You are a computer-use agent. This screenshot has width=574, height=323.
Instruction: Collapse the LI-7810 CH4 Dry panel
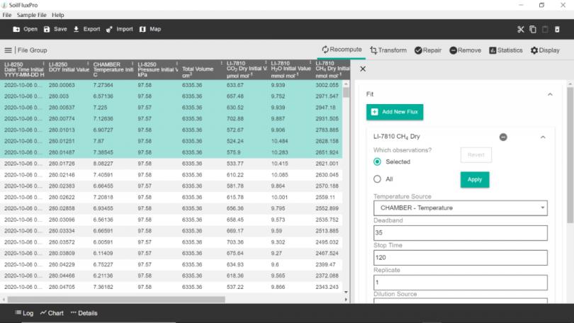[543, 137]
